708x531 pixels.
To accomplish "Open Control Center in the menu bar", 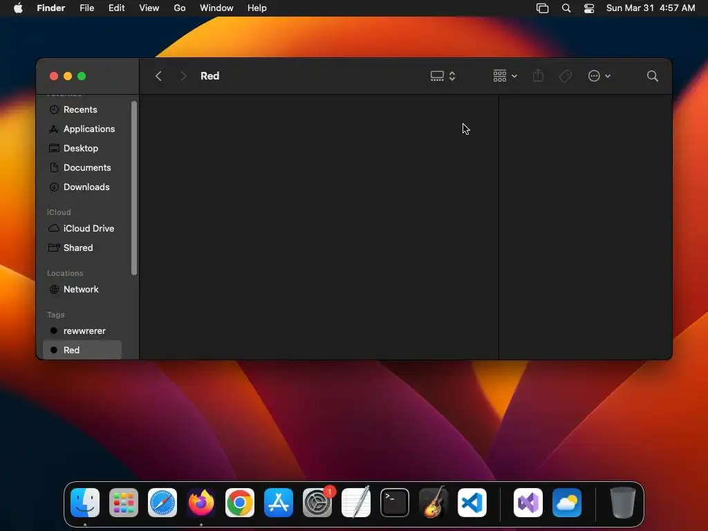I will [589, 8].
